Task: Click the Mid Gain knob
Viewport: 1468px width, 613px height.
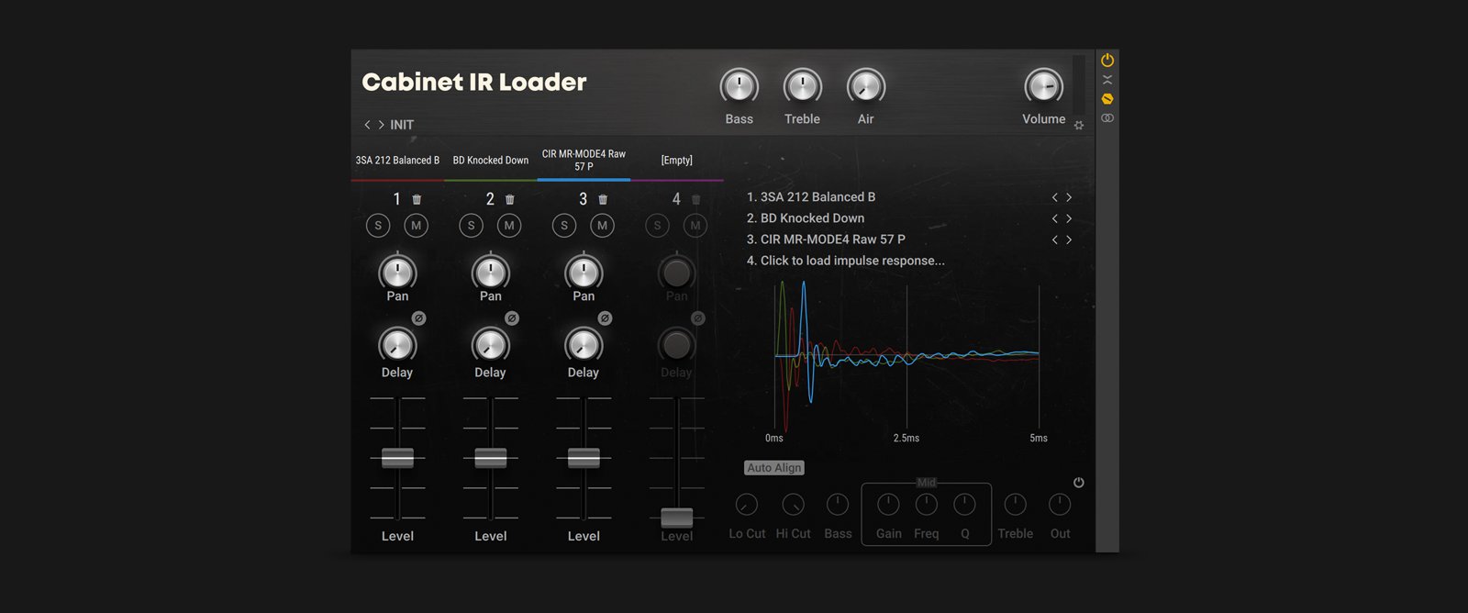Action: (x=888, y=505)
